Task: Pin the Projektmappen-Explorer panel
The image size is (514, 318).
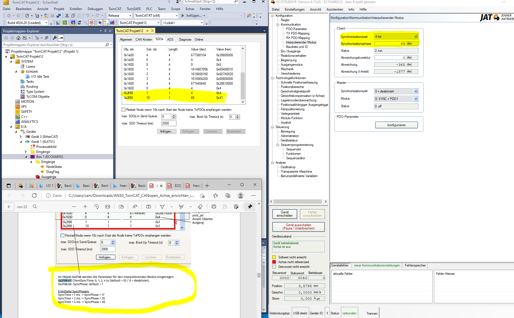Action: (105, 31)
